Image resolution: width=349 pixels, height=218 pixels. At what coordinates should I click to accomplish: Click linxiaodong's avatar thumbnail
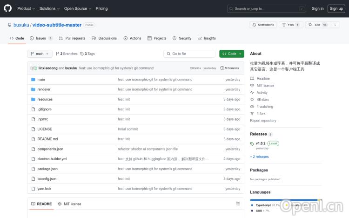click(x=33, y=68)
